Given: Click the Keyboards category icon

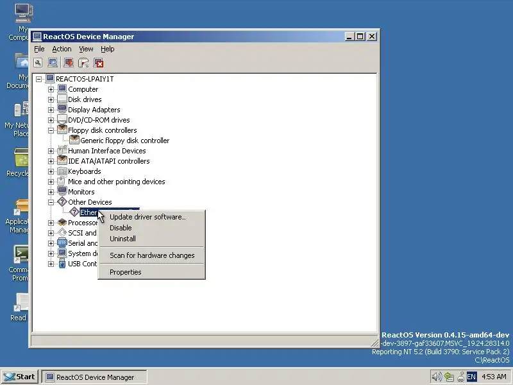Looking at the screenshot, I should pyautogui.click(x=62, y=171).
